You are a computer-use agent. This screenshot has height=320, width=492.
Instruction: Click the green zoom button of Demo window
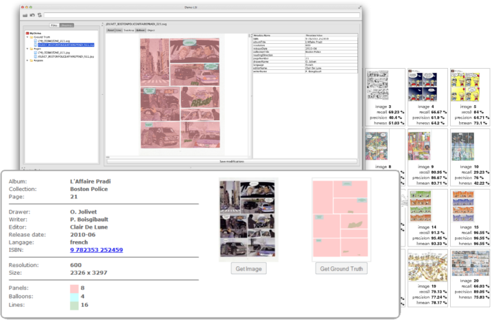coord(31,8)
